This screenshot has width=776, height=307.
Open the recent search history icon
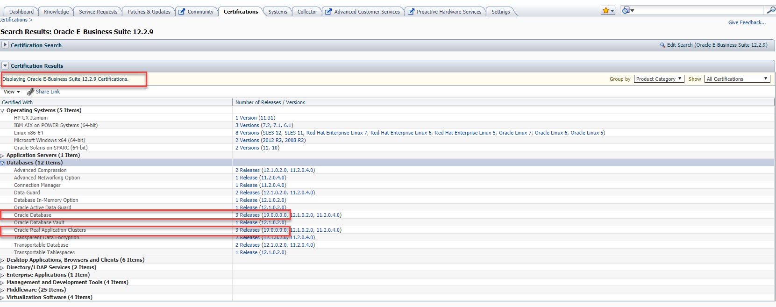(x=627, y=10)
